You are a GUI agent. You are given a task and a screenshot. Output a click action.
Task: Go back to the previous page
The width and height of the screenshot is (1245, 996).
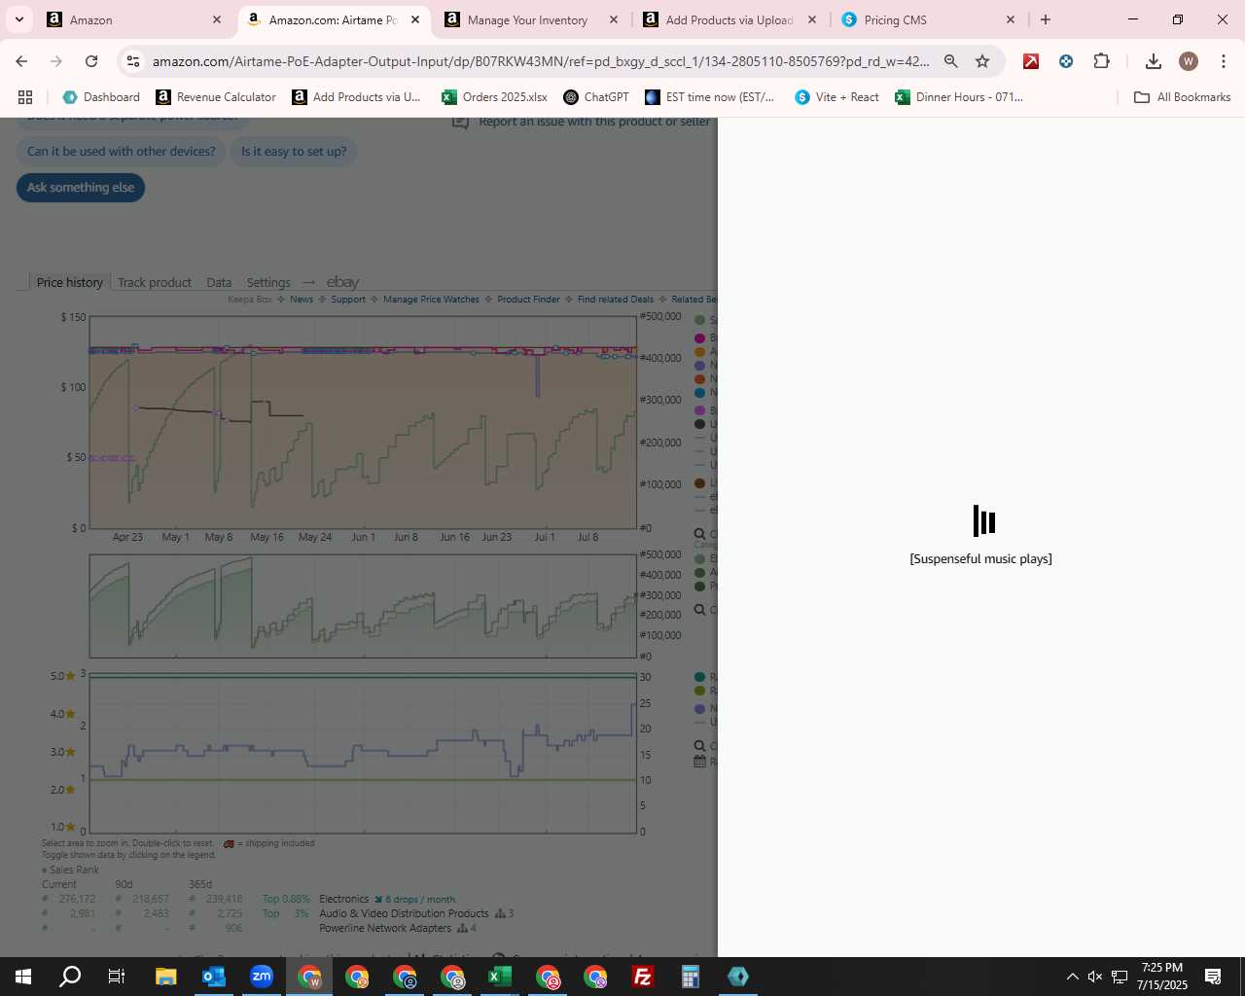[21, 61]
